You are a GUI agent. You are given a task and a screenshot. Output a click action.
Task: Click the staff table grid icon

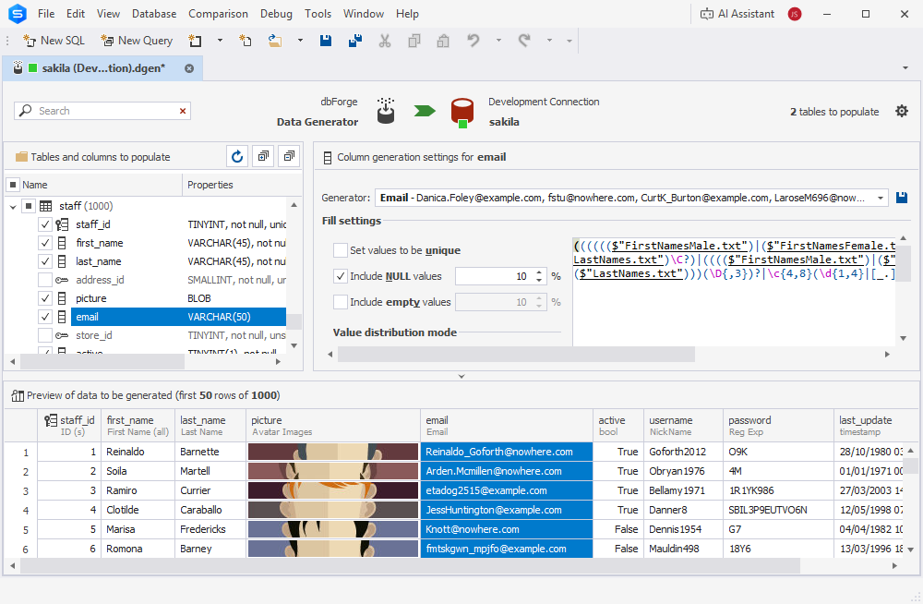tap(46, 206)
